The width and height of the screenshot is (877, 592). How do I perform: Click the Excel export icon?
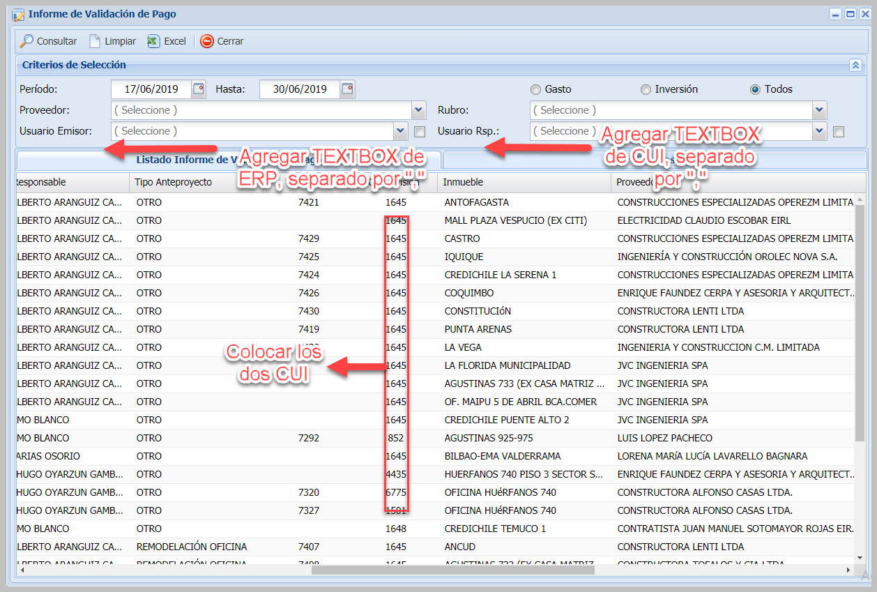pyautogui.click(x=153, y=41)
